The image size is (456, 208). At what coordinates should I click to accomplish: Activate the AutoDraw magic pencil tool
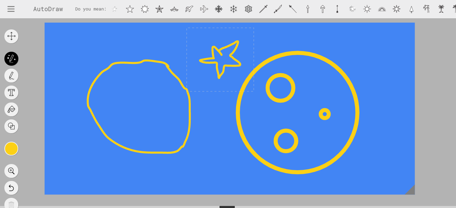[x=12, y=59]
